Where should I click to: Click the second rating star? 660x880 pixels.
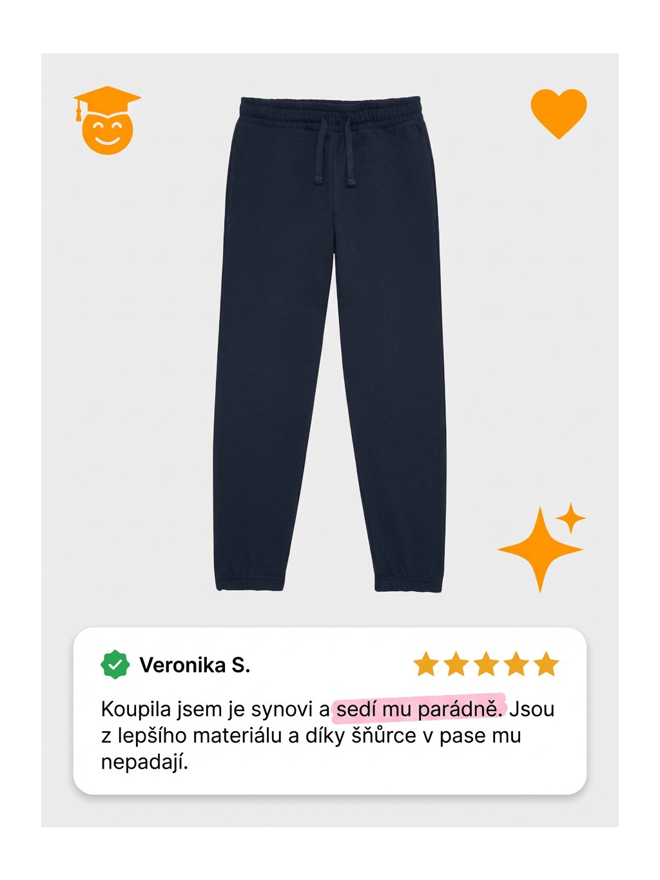click(456, 664)
